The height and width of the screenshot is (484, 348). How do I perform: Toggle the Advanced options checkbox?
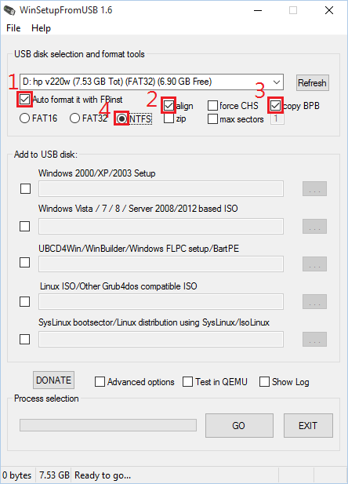tap(100, 382)
